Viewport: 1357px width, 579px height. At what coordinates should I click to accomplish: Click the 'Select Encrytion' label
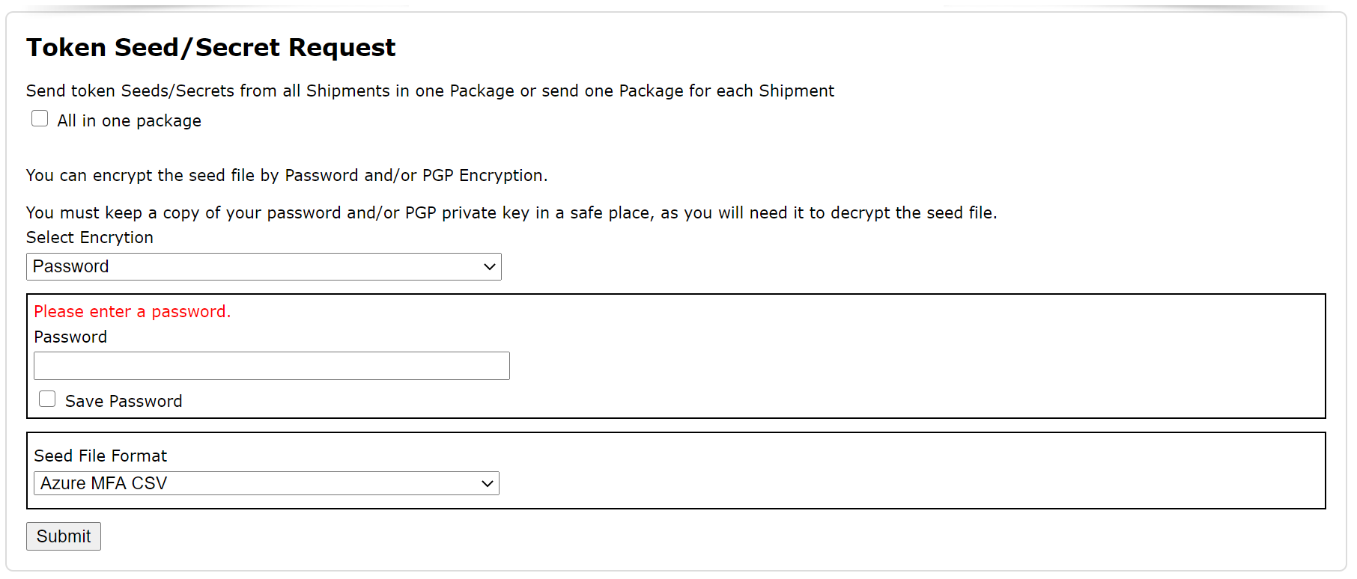90,238
